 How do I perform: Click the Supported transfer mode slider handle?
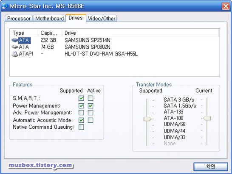[147, 119]
